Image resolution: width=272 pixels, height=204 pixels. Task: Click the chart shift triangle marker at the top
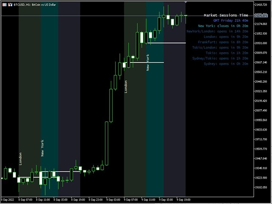[x=186, y=2]
